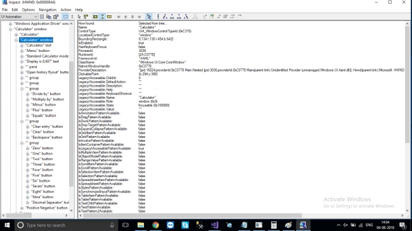Image resolution: width=412 pixels, height=231 pixels.
Task: Select the "Clear" button tree item
Action: 42,132
